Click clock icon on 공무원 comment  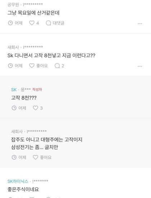(10, 23)
